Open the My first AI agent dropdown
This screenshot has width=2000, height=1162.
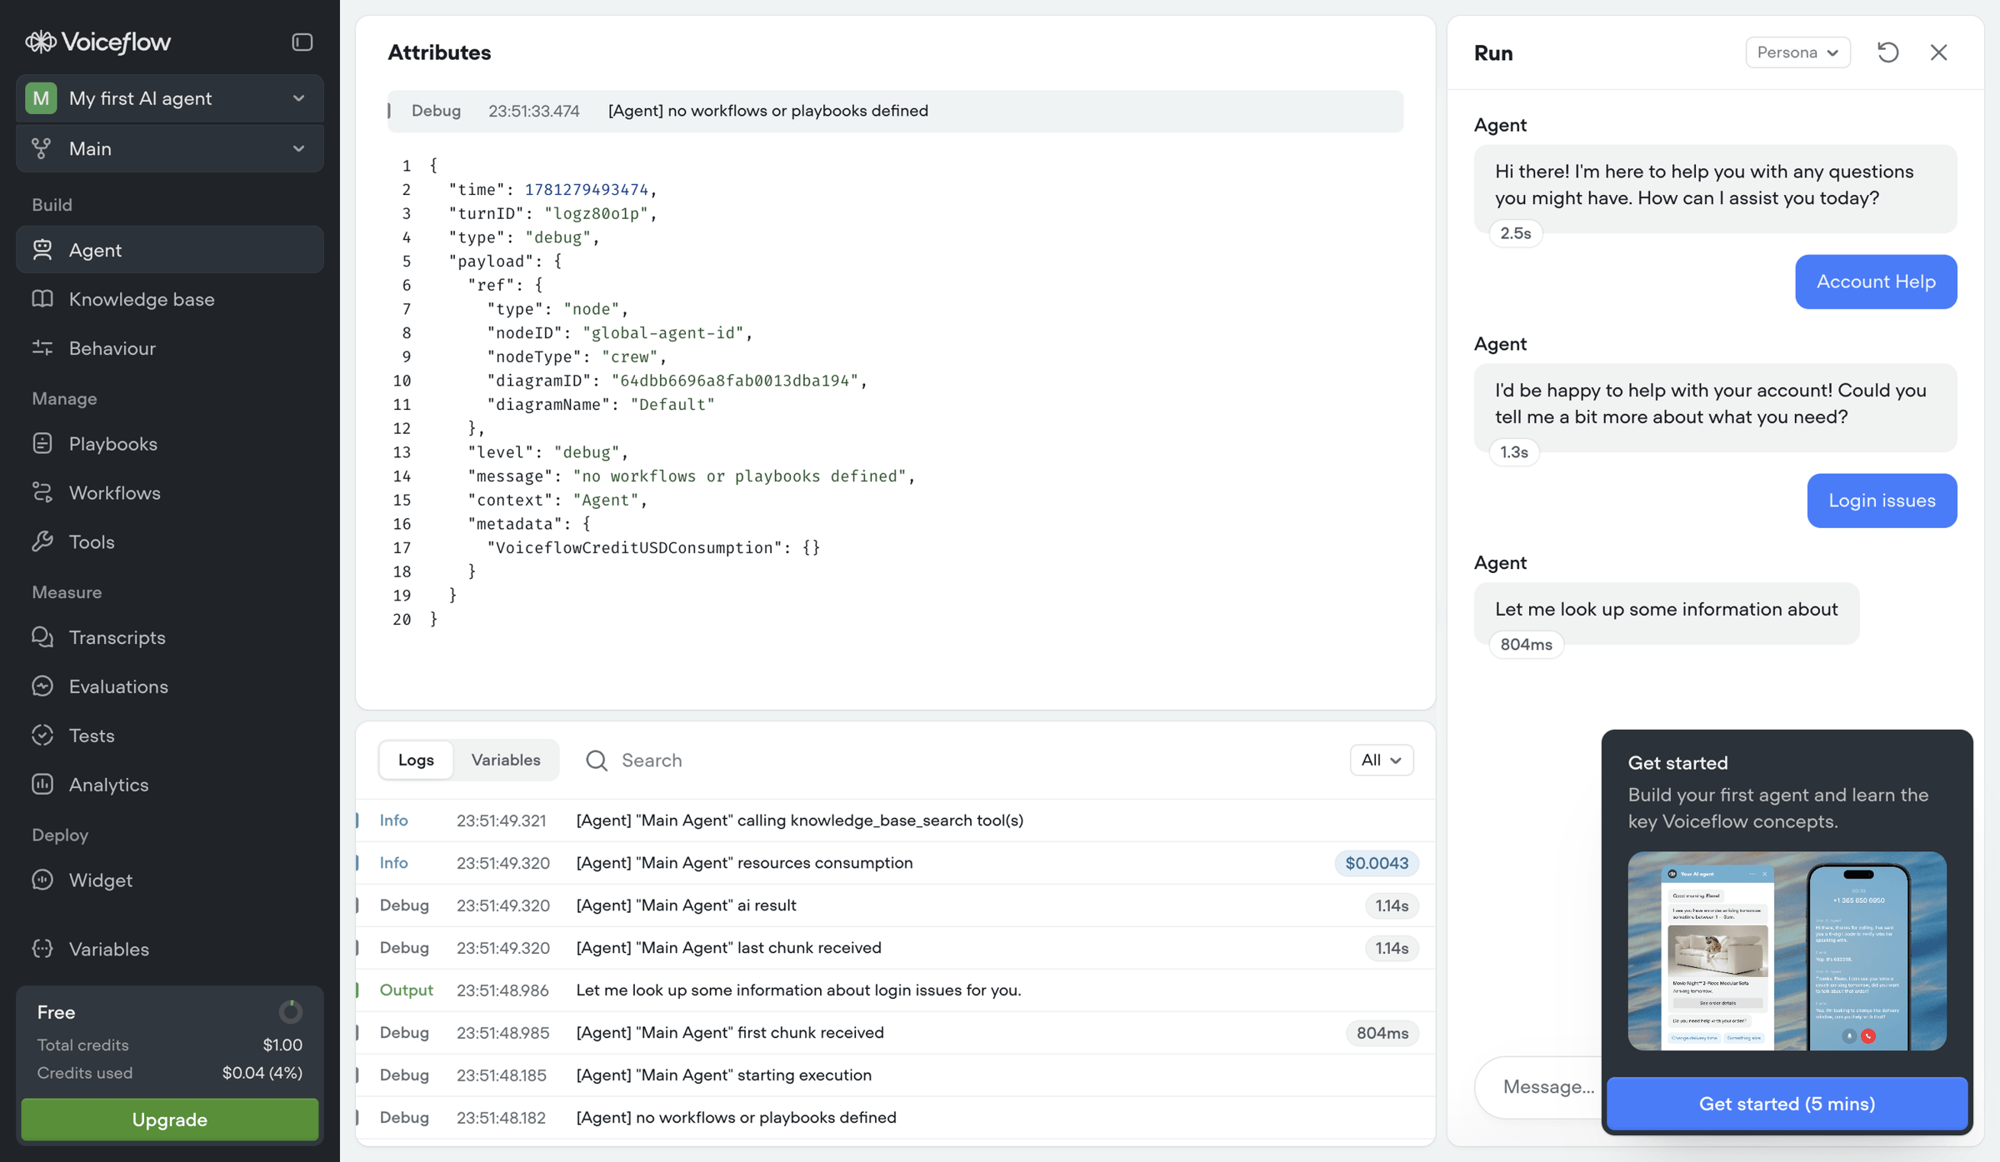pos(170,98)
